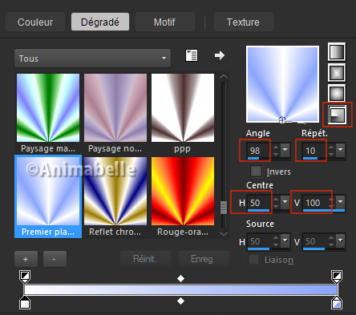Image resolution: width=356 pixels, height=315 pixels.
Task: Click the opacity midpoint diamond above the gradient bar
Action: [x=180, y=278]
